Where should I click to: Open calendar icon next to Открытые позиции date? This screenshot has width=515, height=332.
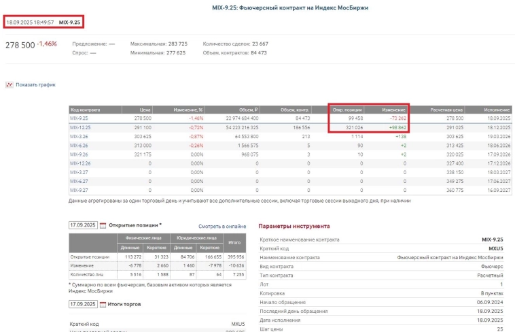tap(103, 225)
